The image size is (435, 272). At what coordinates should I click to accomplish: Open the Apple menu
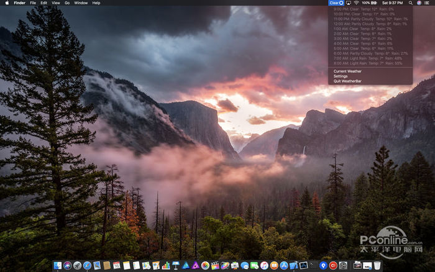tap(7, 3)
